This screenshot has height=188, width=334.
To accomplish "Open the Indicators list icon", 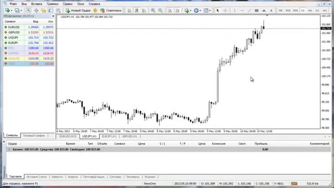I will point(187,10).
